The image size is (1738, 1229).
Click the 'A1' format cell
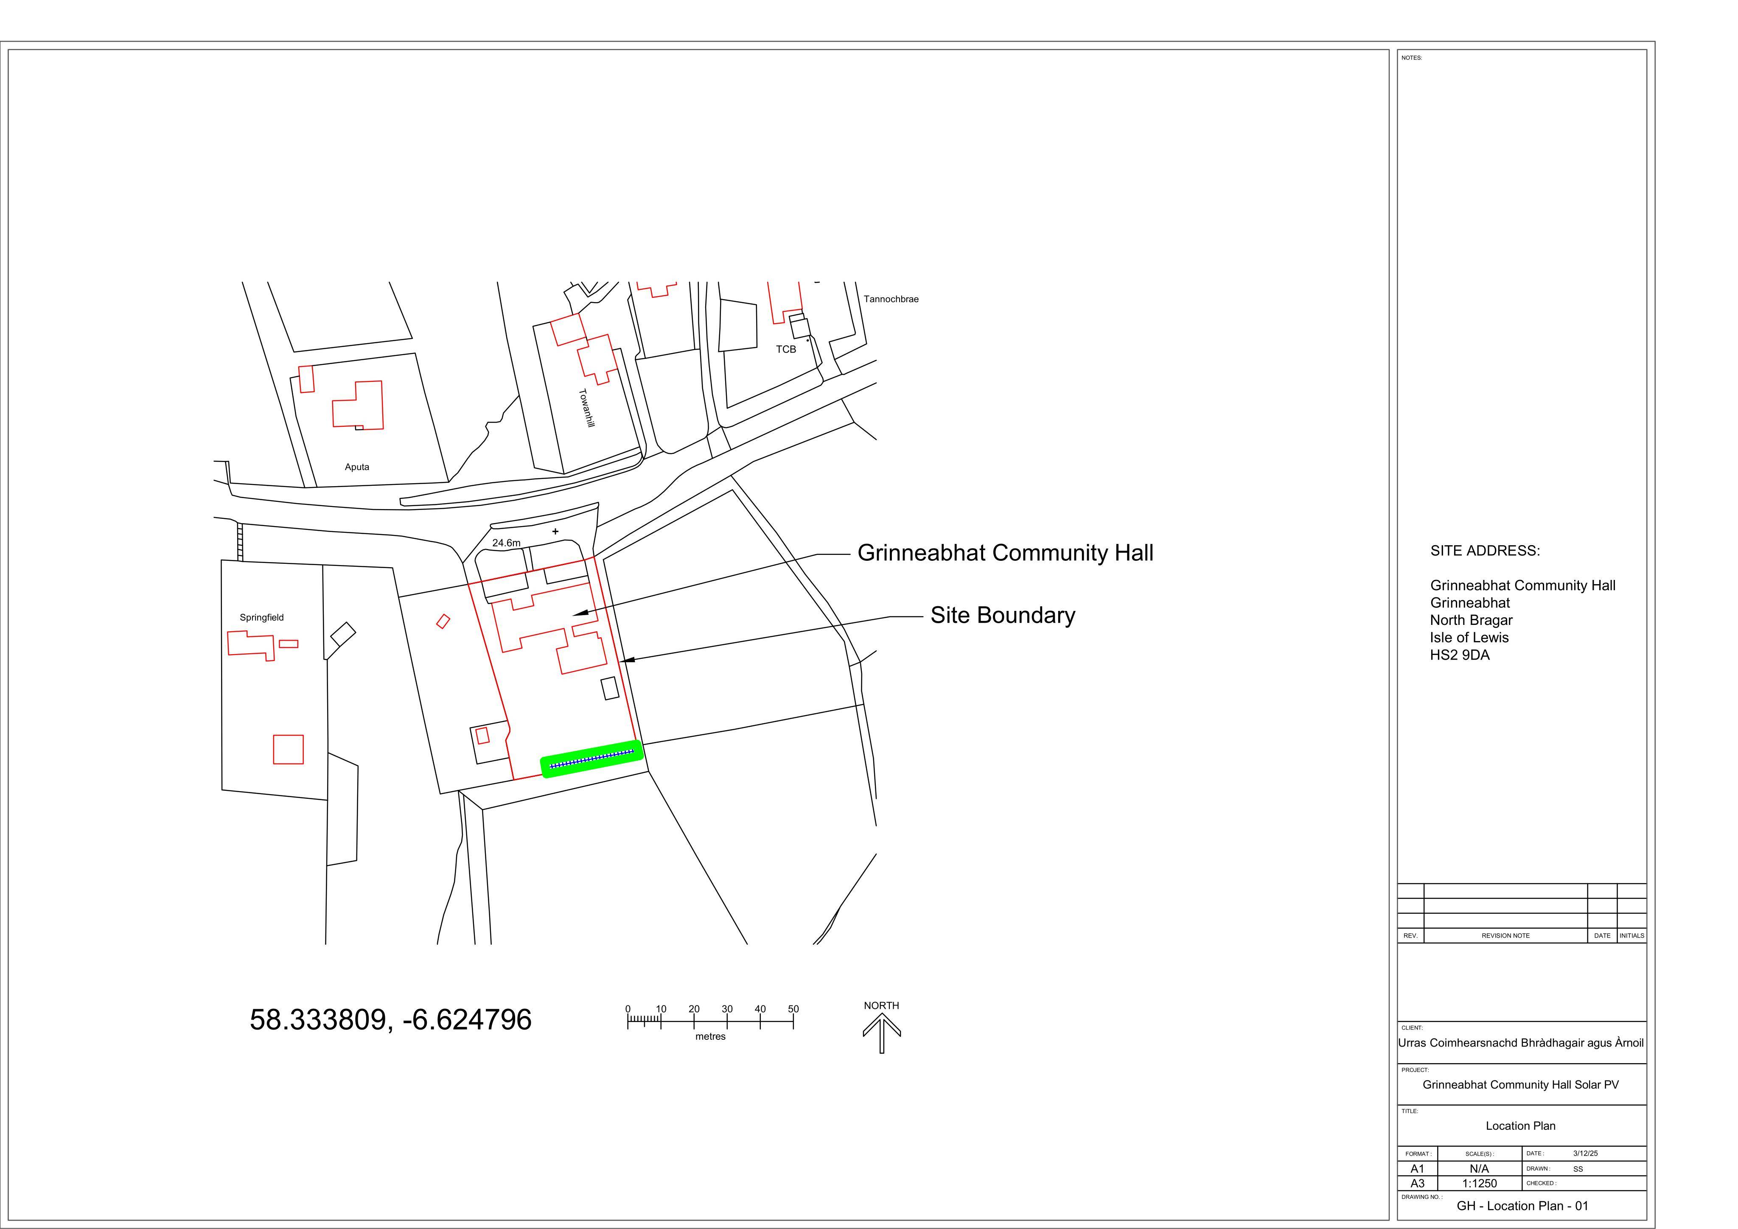tap(1417, 1169)
